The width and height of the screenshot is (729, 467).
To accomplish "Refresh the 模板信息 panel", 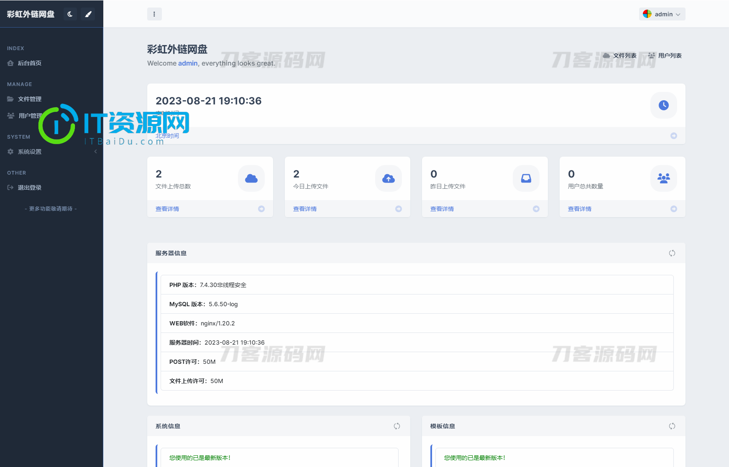I will click(672, 426).
